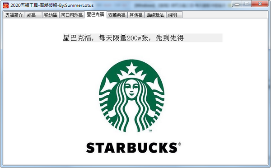271x168 pixels.
Task: Open the 其他福 tab
Action: pyautogui.click(x=136, y=15)
